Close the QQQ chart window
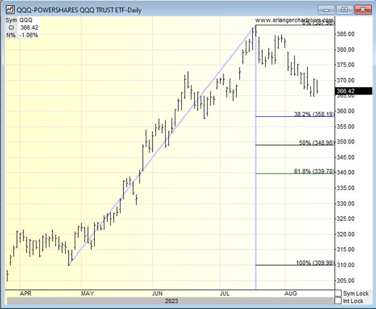 (362, 9)
